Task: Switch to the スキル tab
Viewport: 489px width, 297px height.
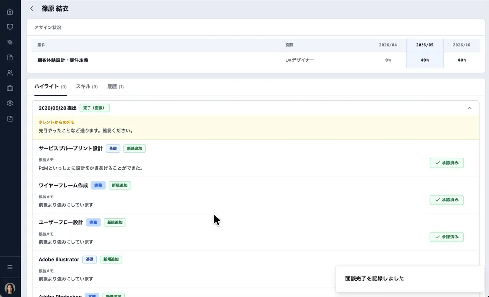Action: click(x=87, y=86)
